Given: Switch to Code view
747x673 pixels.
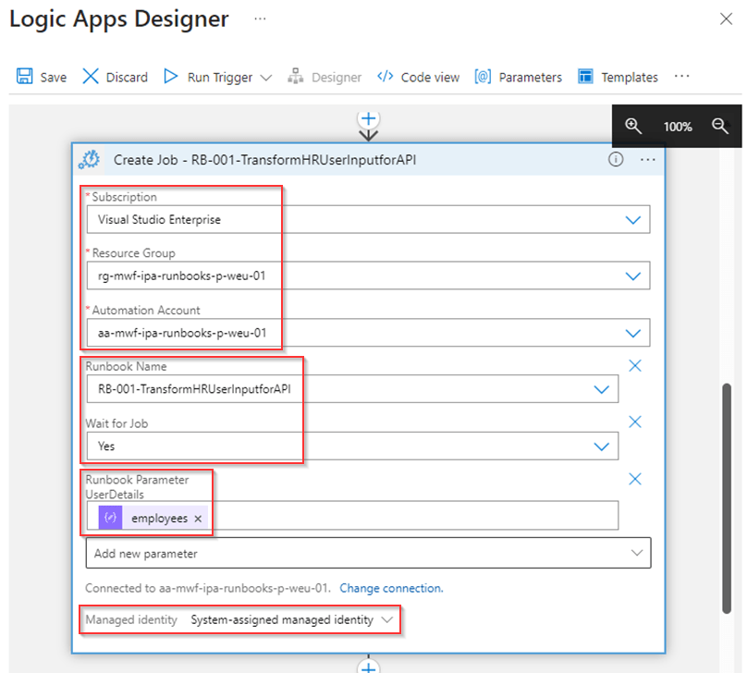Looking at the screenshot, I should tap(419, 77).
